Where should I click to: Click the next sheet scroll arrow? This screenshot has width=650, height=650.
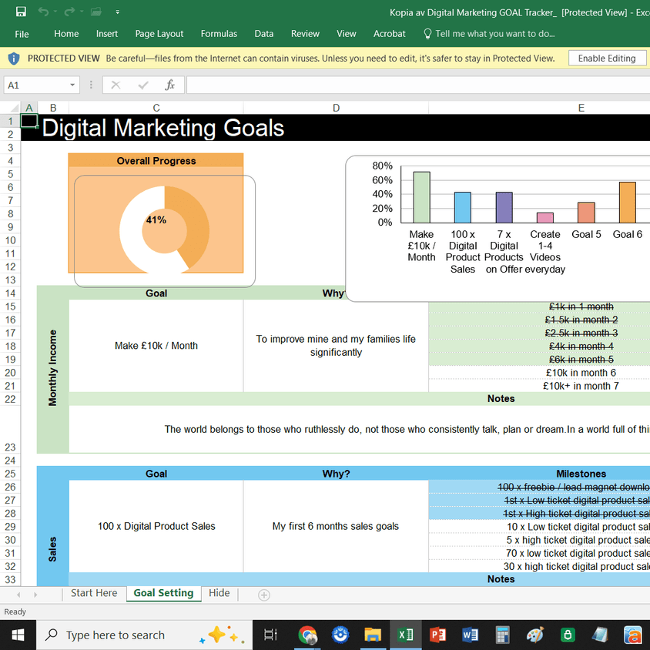[35, 595]
